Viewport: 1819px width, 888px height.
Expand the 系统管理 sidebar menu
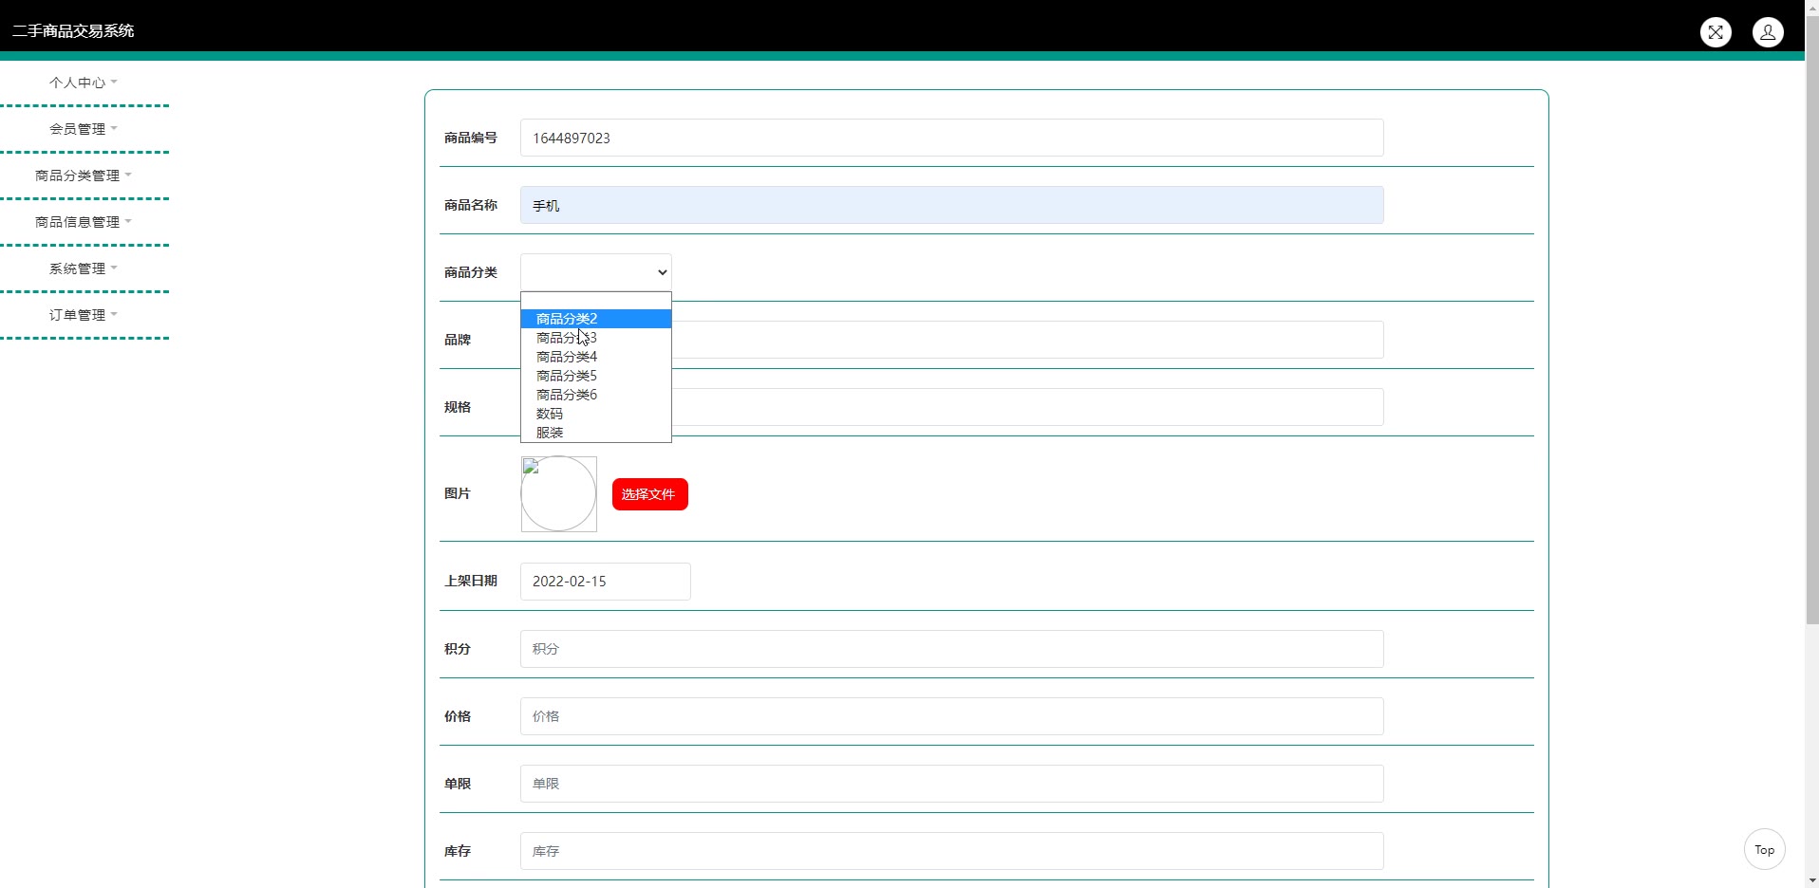pos(84,268)
